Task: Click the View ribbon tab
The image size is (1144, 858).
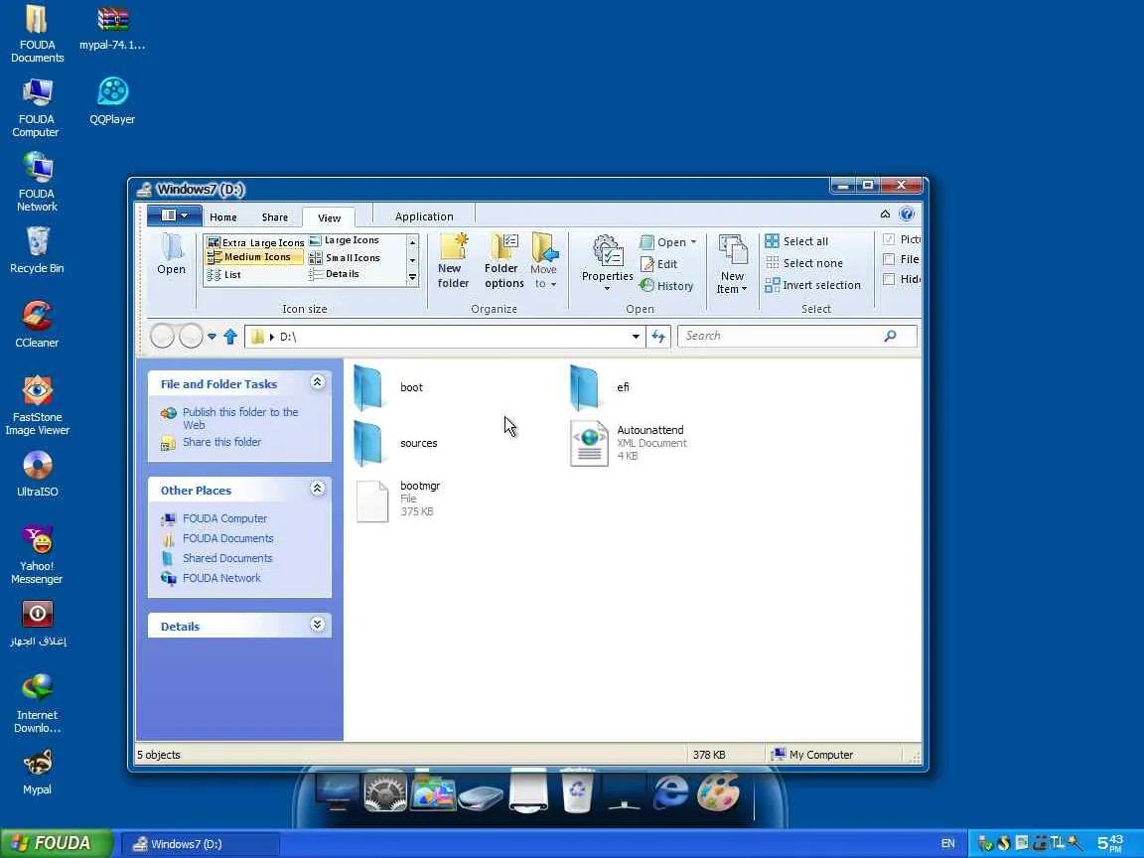Action: (329, 217)
